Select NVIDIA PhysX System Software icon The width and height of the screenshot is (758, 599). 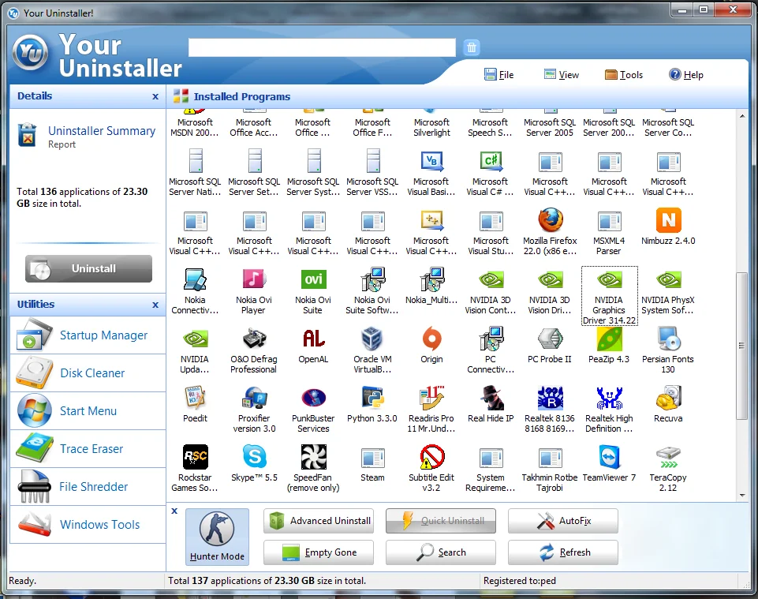click(668, 279)
